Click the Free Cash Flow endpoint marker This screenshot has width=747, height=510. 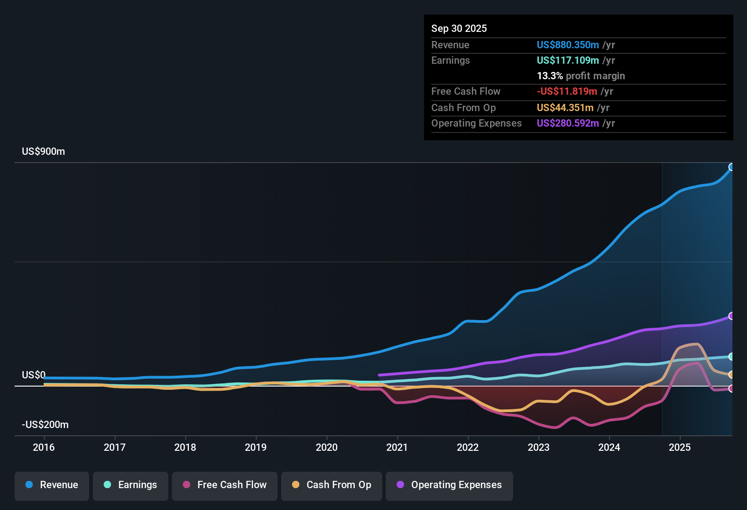coord(732,388)
